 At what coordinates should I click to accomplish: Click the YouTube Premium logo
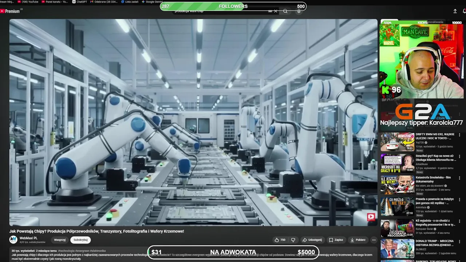coord(10,11)
